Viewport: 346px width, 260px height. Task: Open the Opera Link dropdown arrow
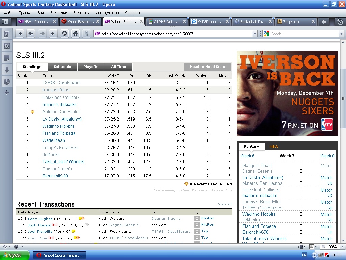pyautogui.click(x=9, y=246)
